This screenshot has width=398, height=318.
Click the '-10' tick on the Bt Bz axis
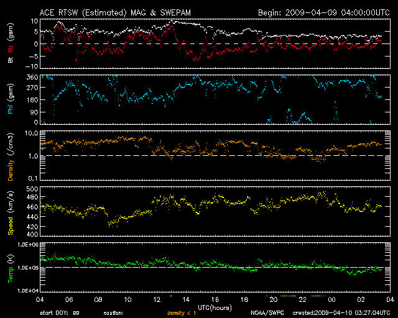(32, 66)
